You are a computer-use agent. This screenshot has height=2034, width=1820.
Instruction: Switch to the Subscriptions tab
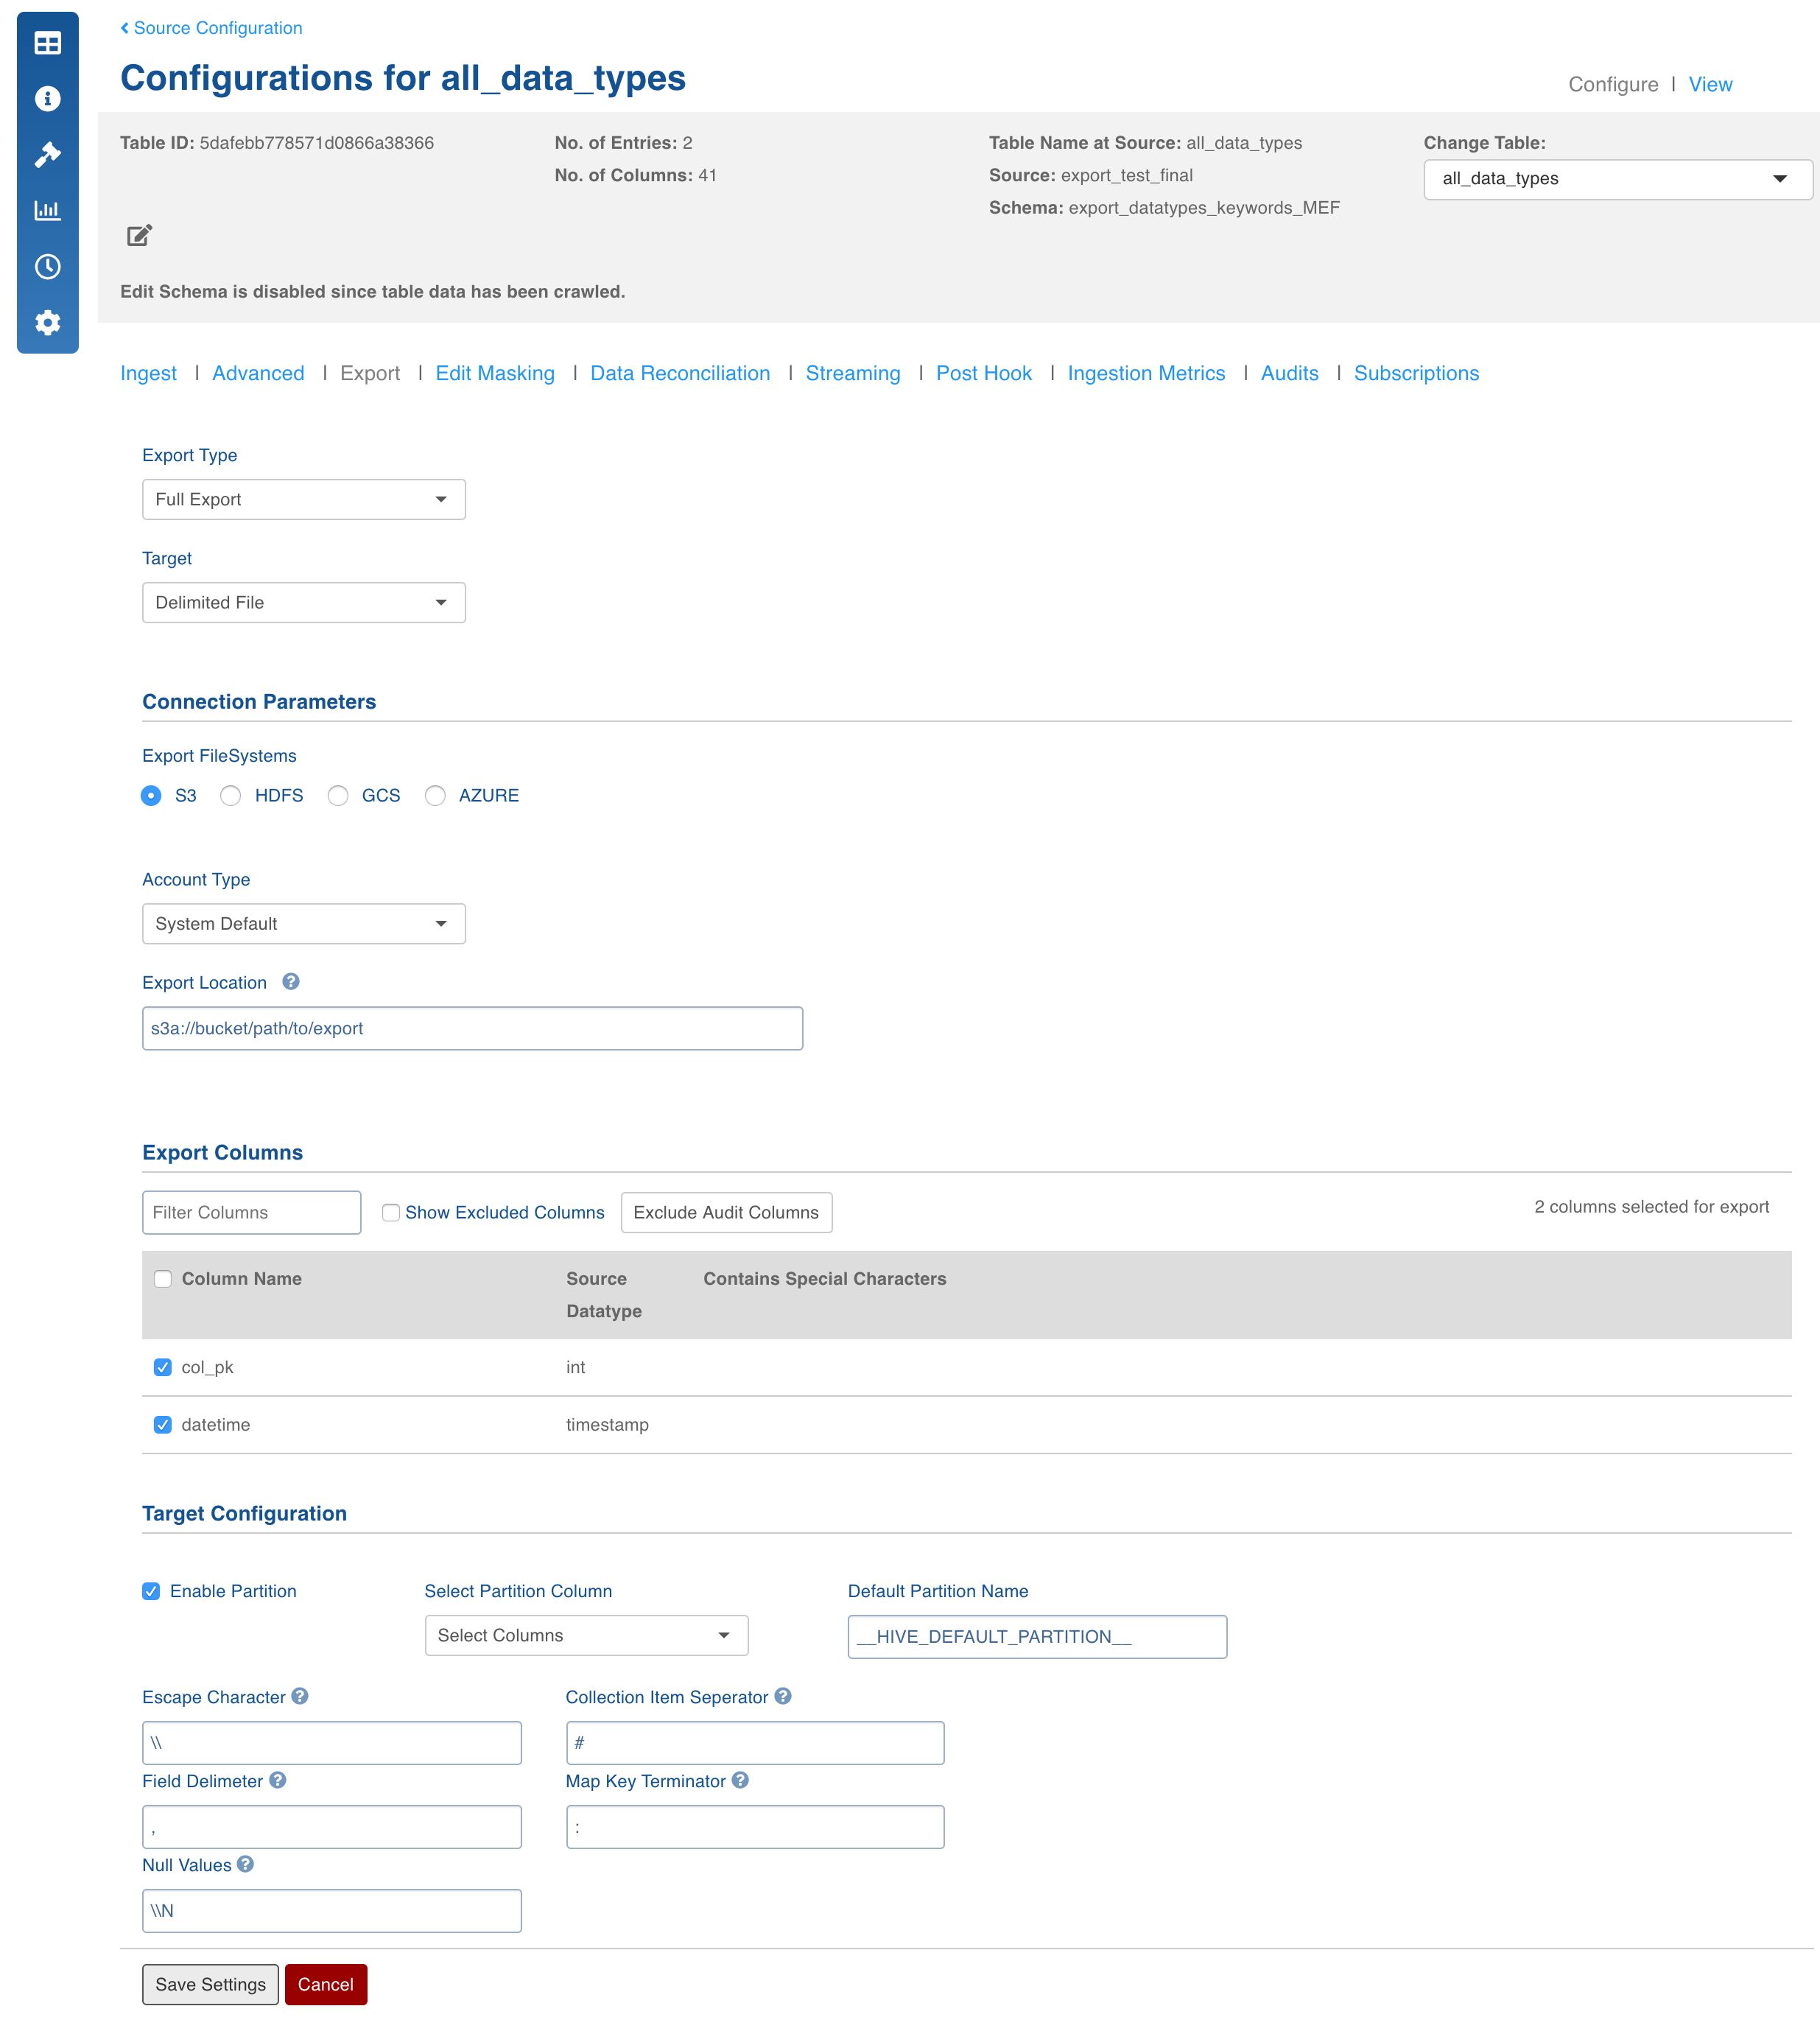pos(1416,373)
